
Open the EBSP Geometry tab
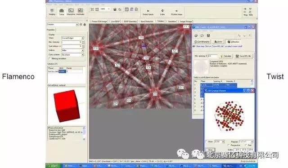(130, 22)
